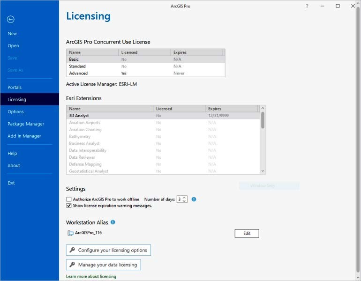Click ArcGISPro_116 alias text
Screen dimensions: 361x281
[89, 233]
